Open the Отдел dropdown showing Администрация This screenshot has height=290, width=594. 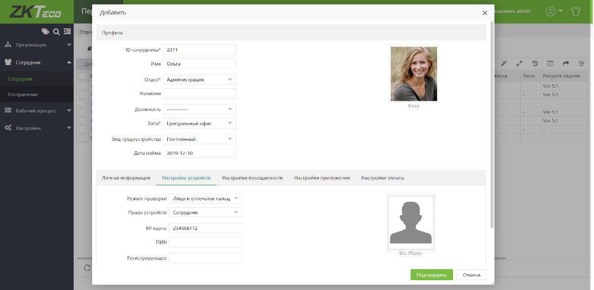[199, 79]
